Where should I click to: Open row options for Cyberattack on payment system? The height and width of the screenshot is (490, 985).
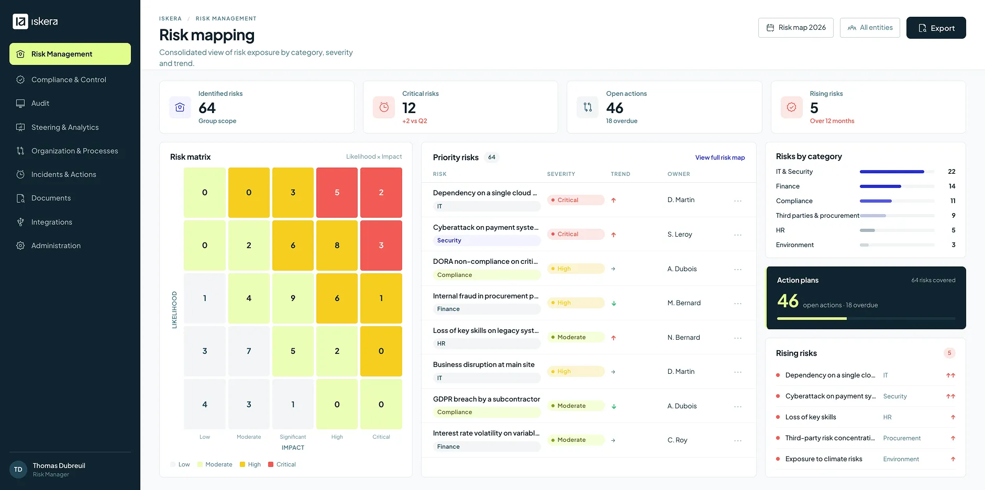tap(738, 235)
